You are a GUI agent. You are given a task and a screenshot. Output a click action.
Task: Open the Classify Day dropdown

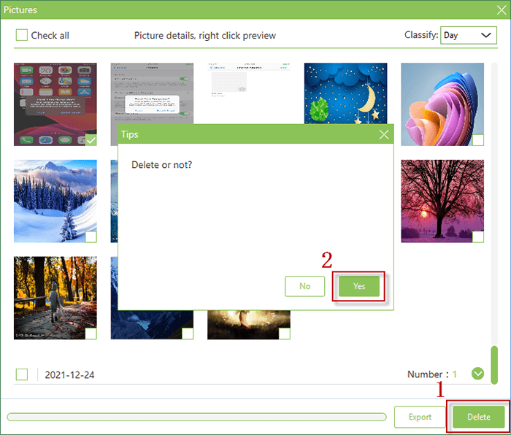[469, 35]
